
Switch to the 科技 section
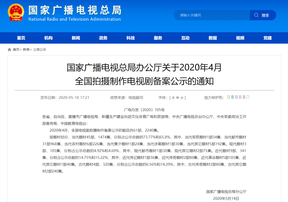click(x=130, y=38)
